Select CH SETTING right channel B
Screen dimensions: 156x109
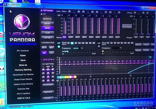pos(53,69)
